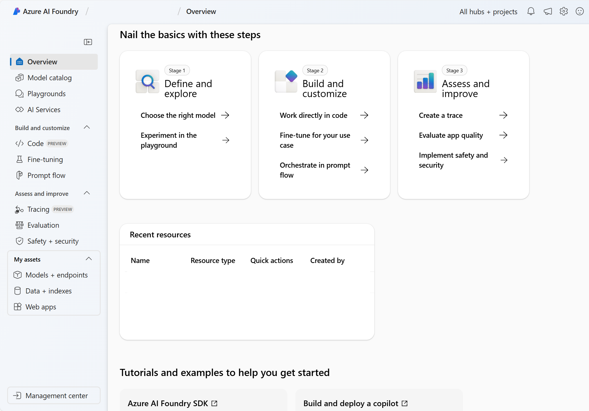
Task: Click the settings gear icon
Action: [563, 11]
